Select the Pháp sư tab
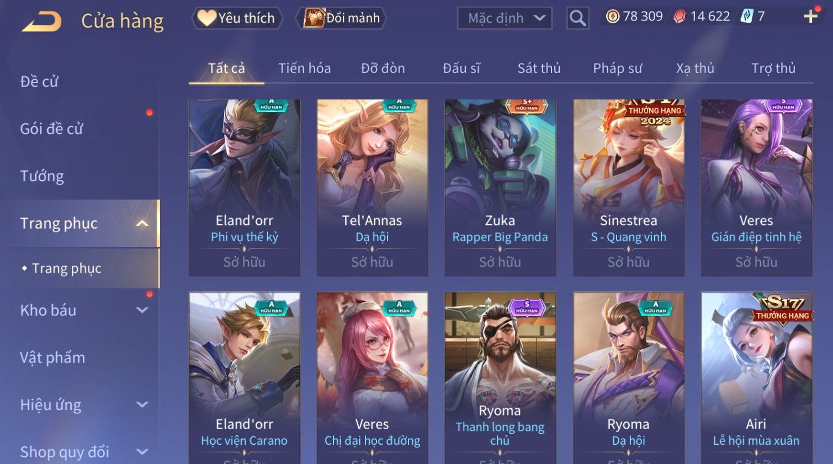 click(x=617, y=68)
